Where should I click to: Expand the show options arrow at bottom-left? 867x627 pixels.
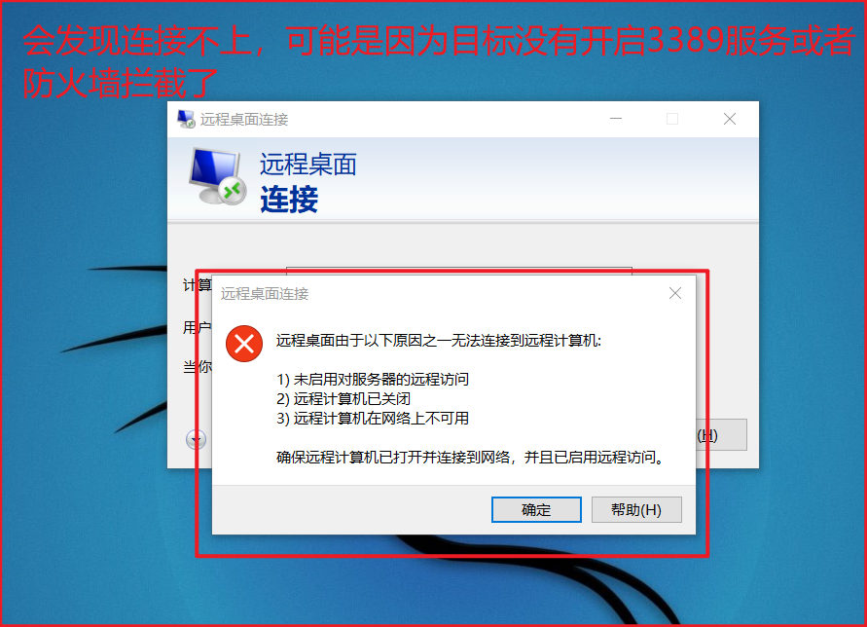pos(196,439)
